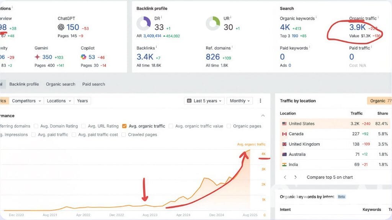Click the Copilot logo icon
Viewport: 392px width, 220px height.
[x=83, y=57]
